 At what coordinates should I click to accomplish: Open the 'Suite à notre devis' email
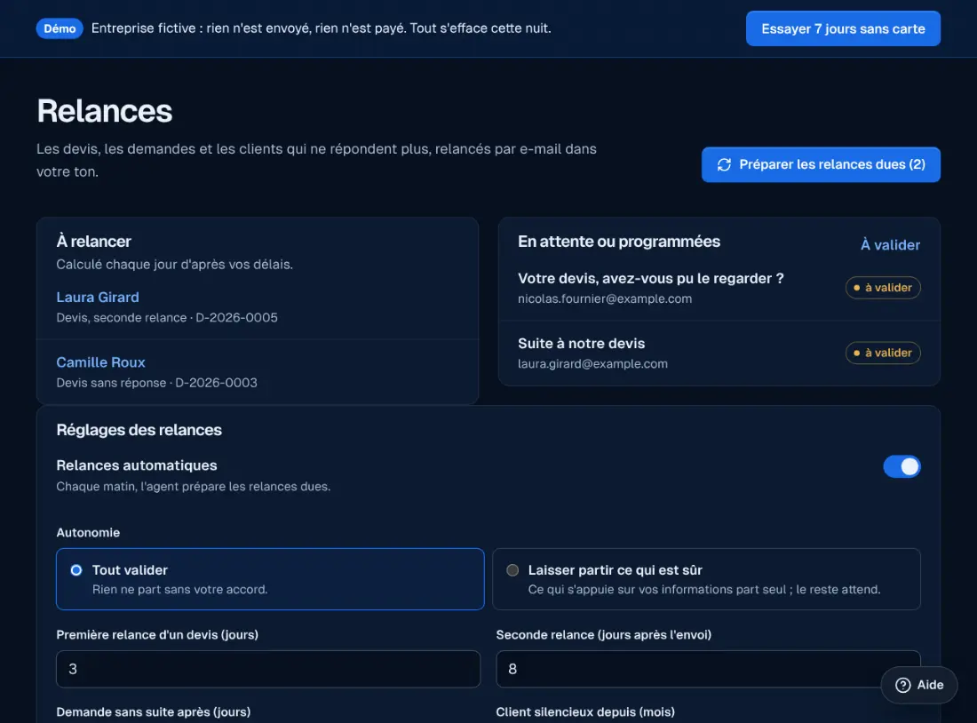pos(582,344)
